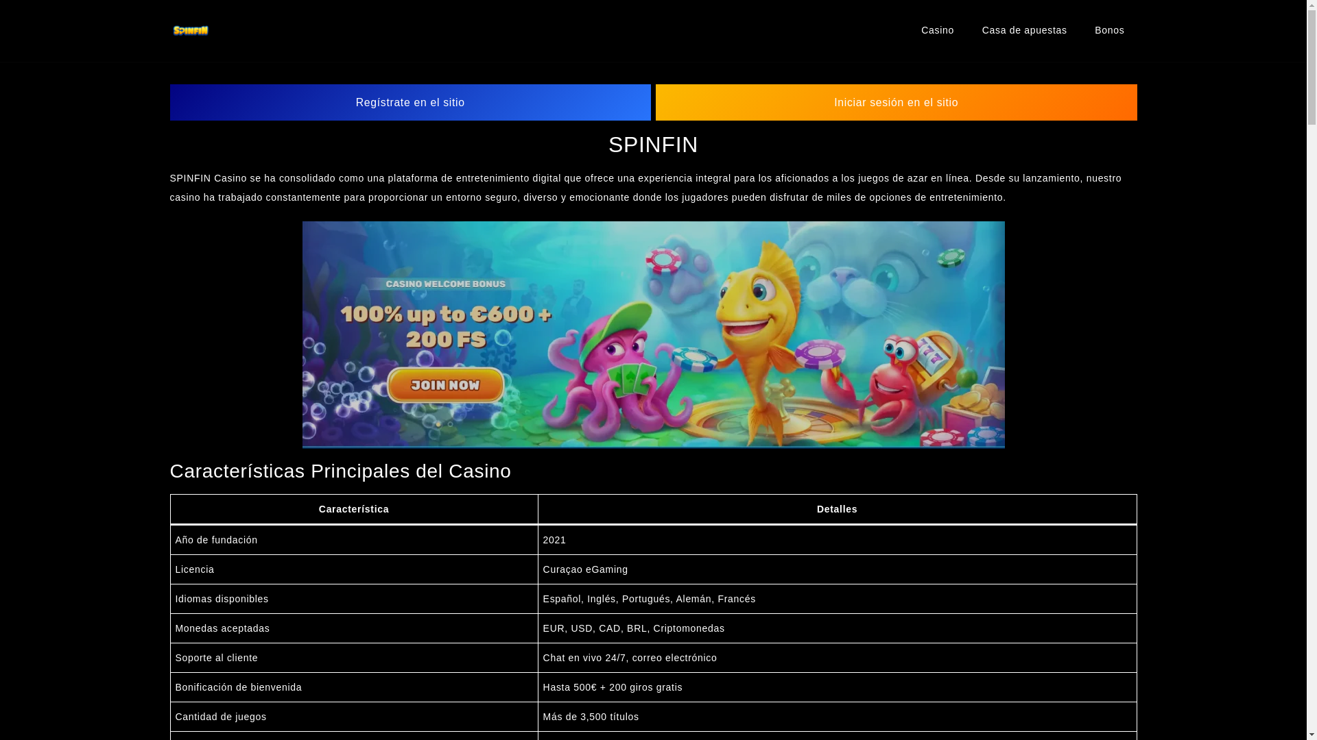Click the casino welcome bonus banner
1317x740 pixels.
[x=653, y=334]
